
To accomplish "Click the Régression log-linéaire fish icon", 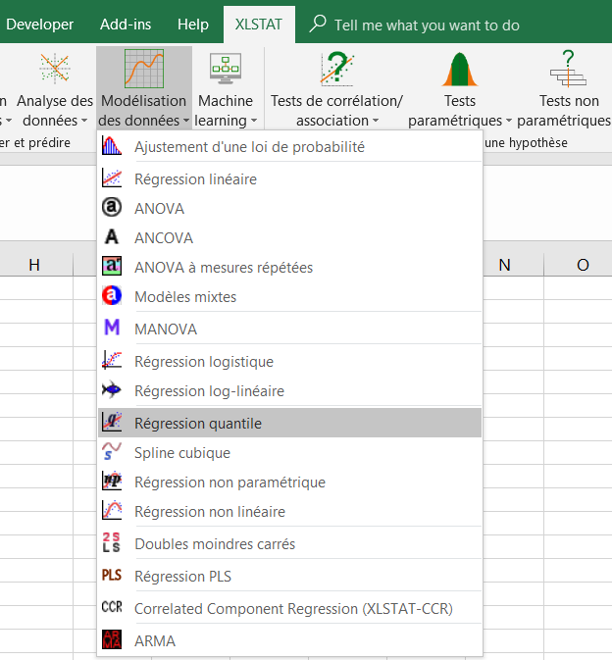I will coord(112,390).
